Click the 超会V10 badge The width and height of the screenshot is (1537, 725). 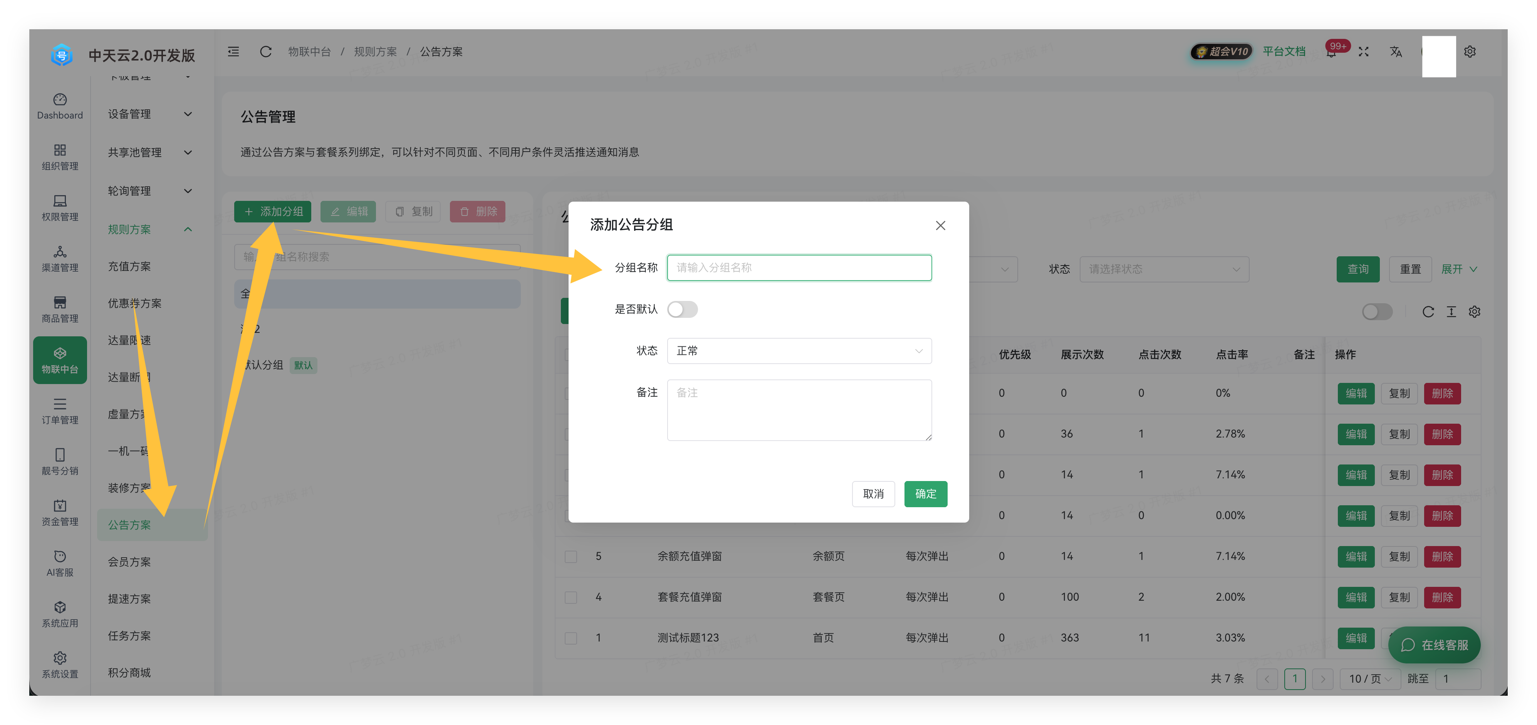coord(1222,52)
